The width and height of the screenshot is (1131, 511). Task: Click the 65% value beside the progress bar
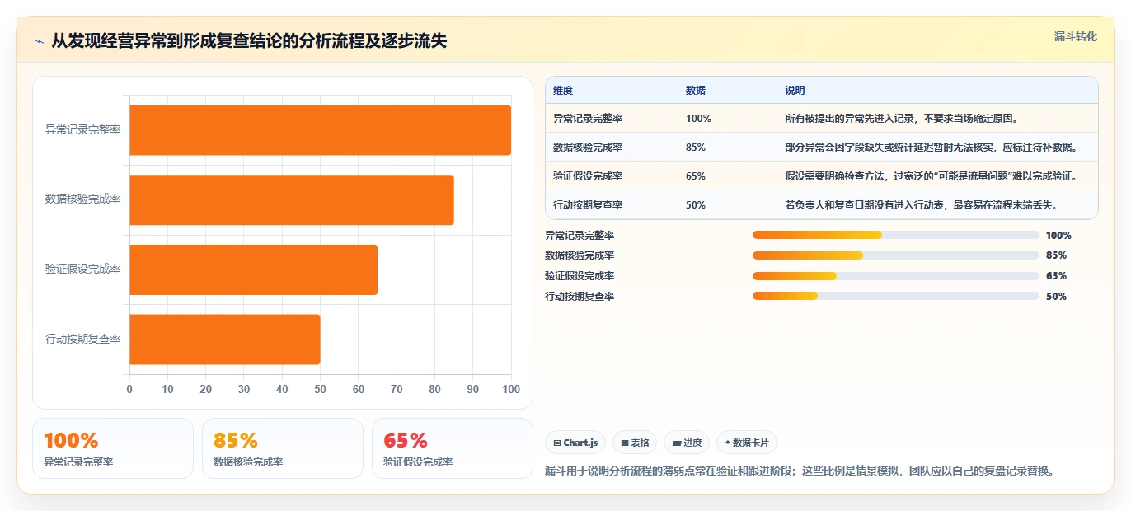coord(1056,276)
